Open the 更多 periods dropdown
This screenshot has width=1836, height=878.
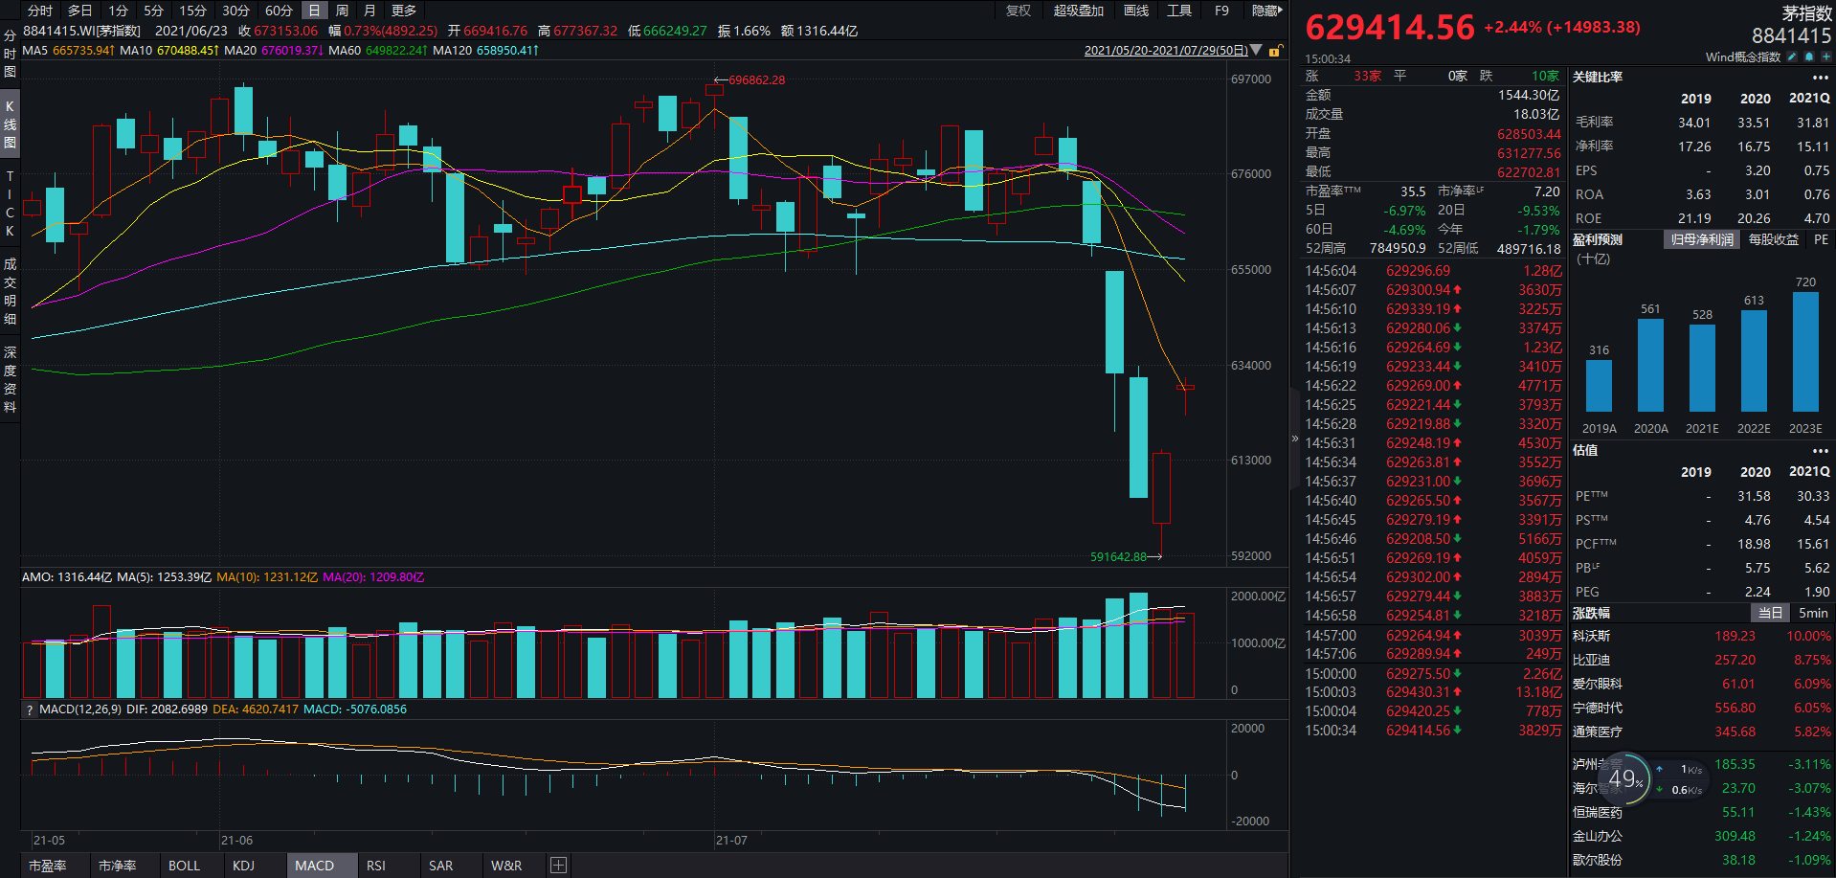tap(404, 11)
